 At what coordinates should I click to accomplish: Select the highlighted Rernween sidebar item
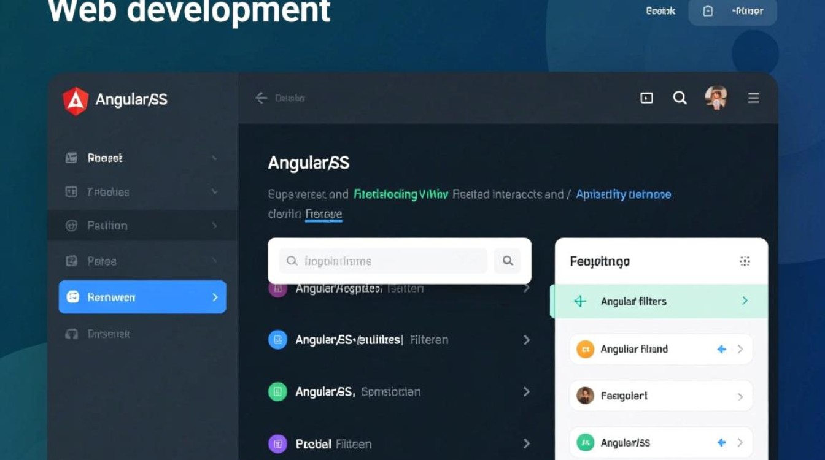tap(142, 297)
